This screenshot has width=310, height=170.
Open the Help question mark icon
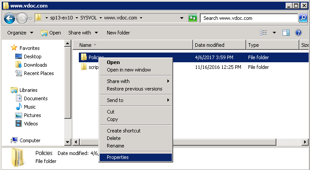[298, 33]
